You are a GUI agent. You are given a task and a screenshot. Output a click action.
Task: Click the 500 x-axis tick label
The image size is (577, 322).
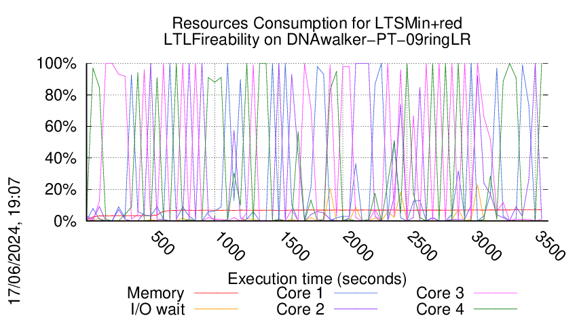pyautogui.click(x=162, y=243)
